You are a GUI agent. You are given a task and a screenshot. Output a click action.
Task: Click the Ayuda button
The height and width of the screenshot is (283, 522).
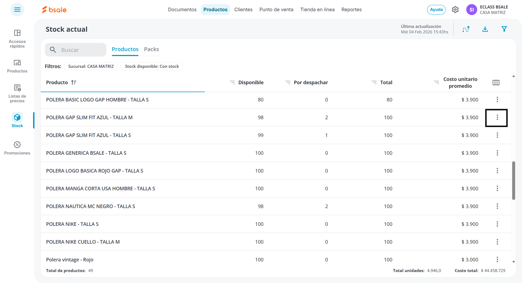pyautogui.click(x=436, y=10)
